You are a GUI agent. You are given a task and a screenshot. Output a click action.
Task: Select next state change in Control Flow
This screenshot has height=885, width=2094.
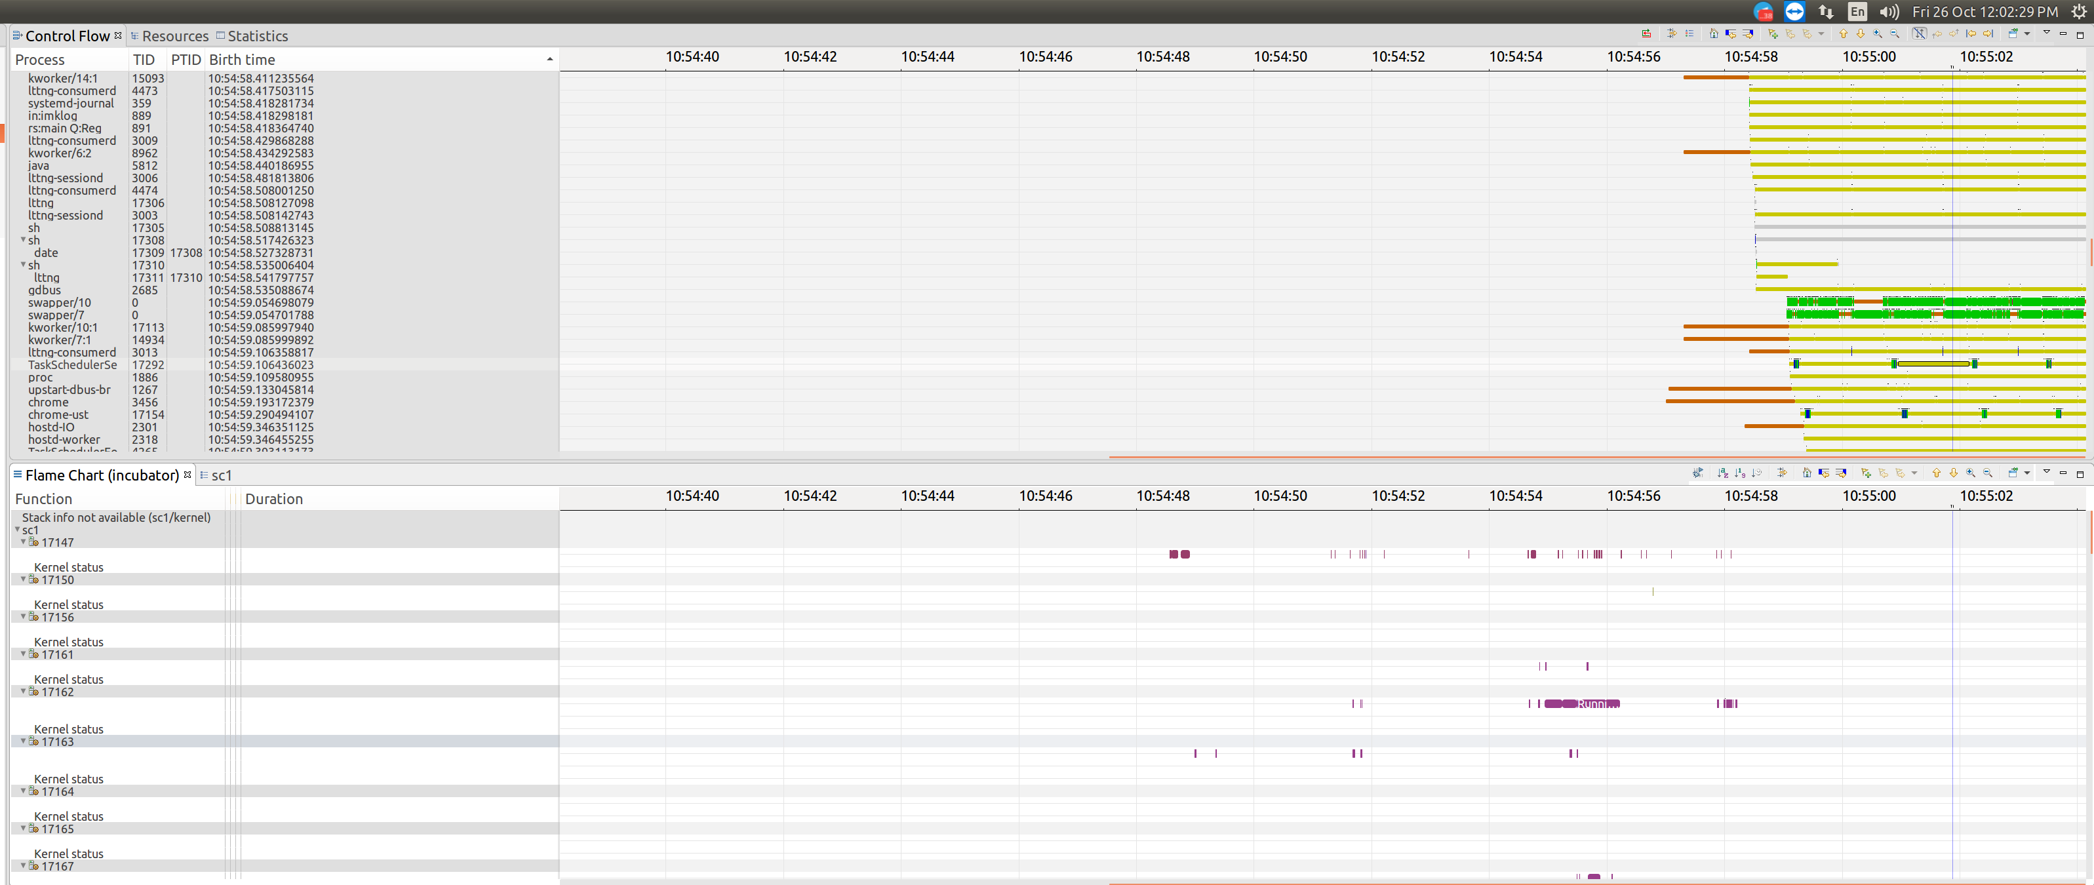[x=1748, y=33]
